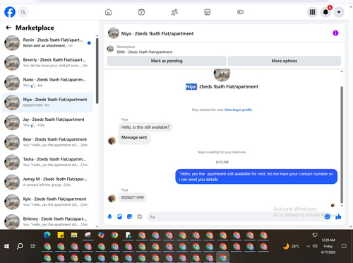Screen dimensions: 353x263
Task: Open notifications bell with red badge
Action: click(x=325, y=12)
